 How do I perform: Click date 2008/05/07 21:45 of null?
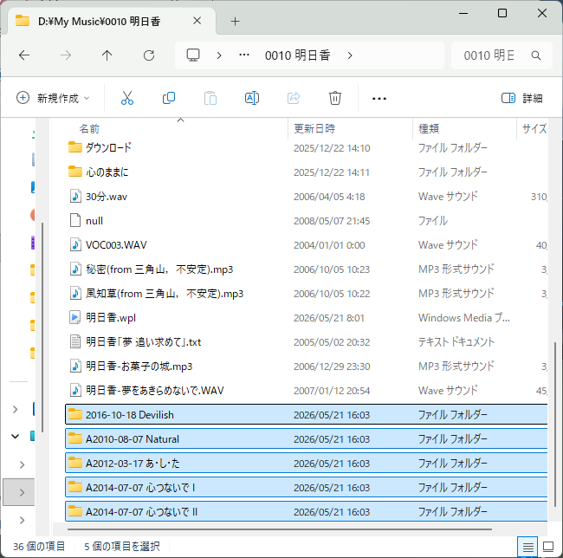tap(332, 221)
